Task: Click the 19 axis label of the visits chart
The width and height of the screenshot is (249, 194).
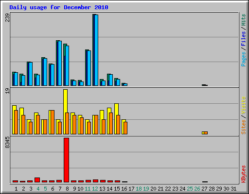Action: click(7, 91)
